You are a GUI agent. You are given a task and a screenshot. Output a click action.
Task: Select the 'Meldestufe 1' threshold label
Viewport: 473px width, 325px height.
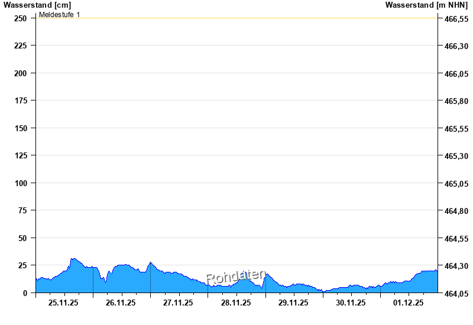coord(59,14)
